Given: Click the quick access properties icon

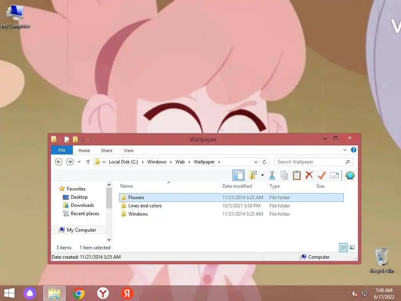Looking at the screenshot, I should 67,139.
